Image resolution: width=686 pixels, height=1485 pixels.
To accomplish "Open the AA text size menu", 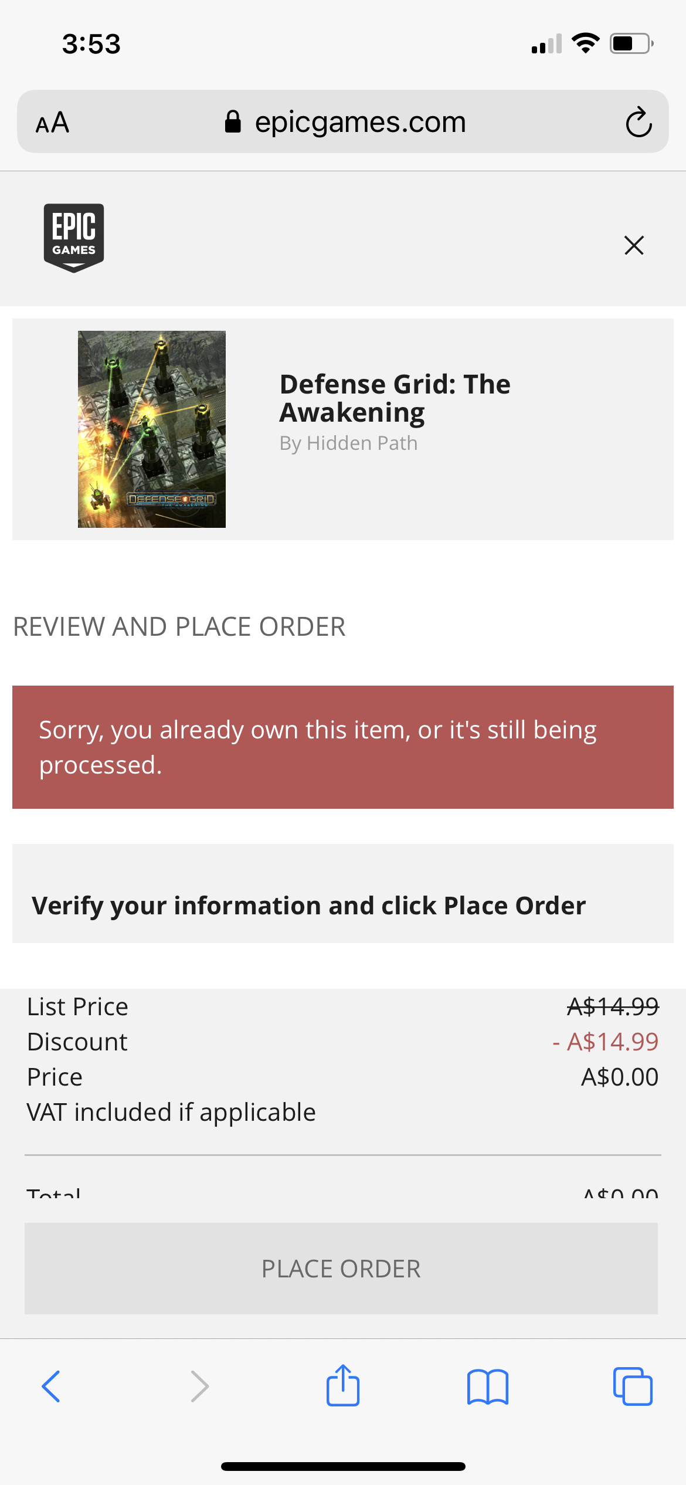I will [x=53, y=123].
